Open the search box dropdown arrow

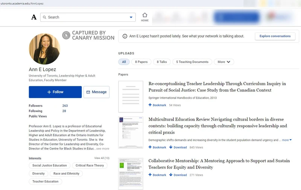(131, 17)
